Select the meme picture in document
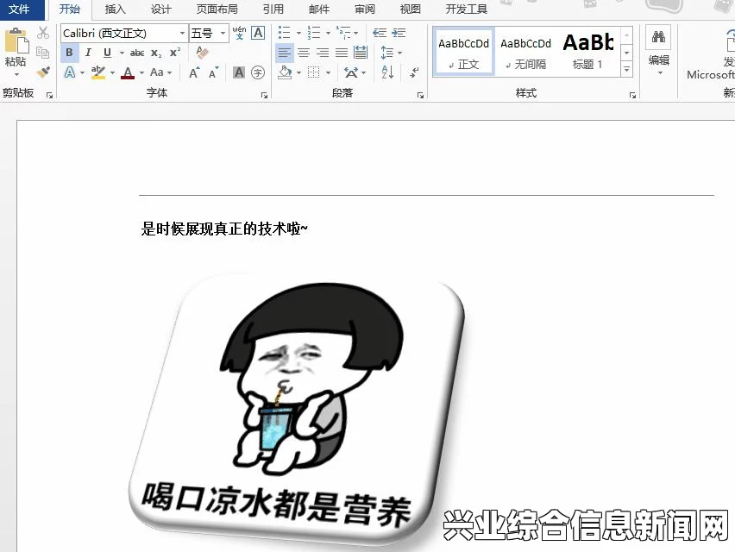The image size is (735, 552). [x=296, y=411]
